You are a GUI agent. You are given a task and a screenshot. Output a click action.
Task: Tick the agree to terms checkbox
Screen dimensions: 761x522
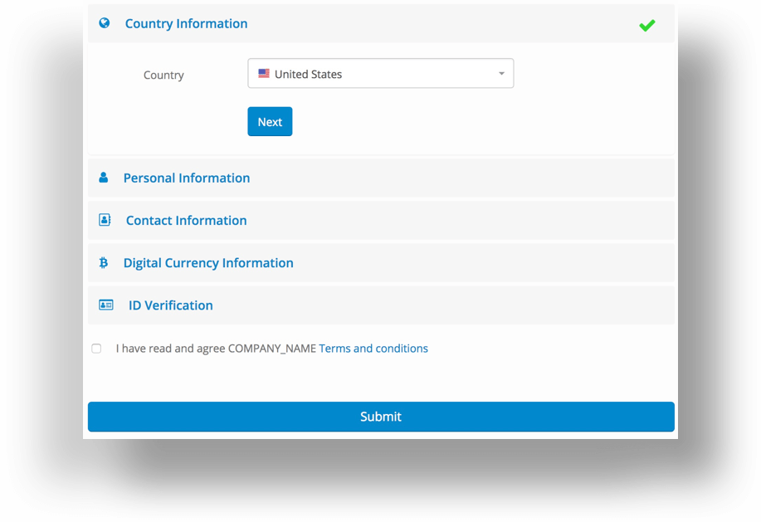96,349
